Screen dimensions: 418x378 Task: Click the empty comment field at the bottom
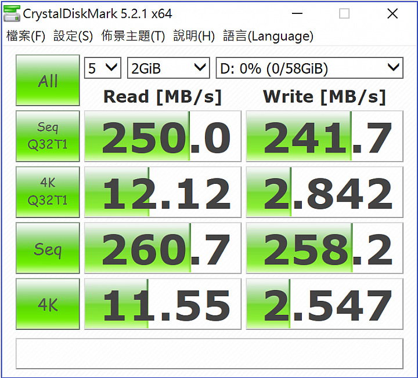click(x=210, y=354)
